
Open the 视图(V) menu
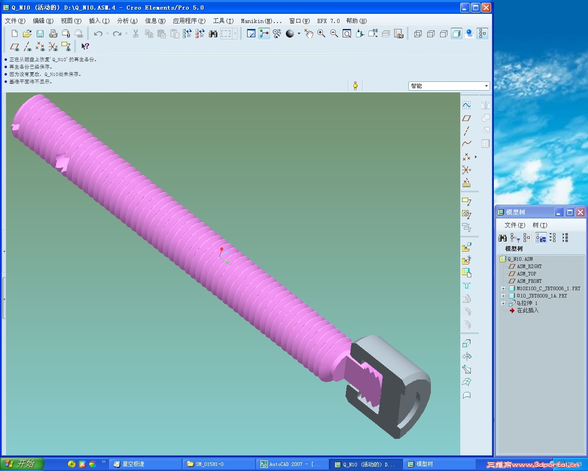tap(71, 21)
